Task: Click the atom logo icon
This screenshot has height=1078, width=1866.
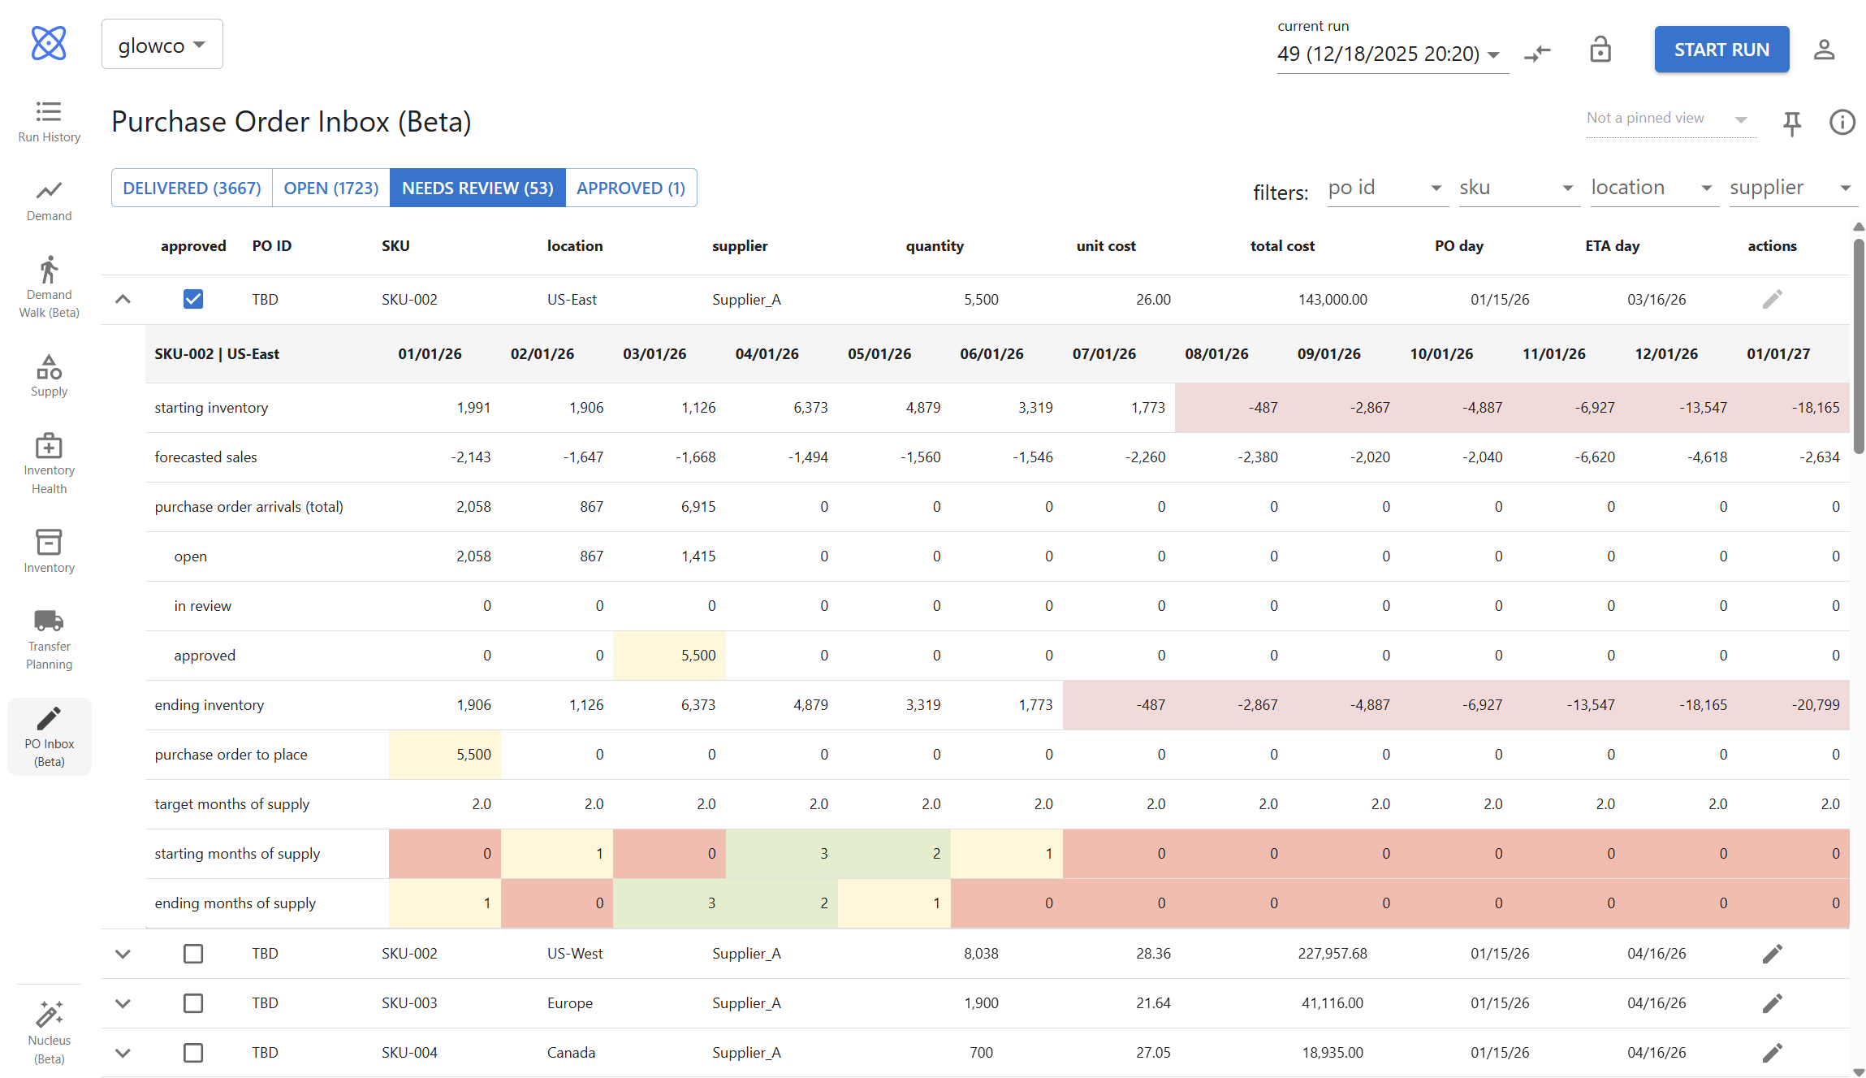Action: [x=49, y=43]
